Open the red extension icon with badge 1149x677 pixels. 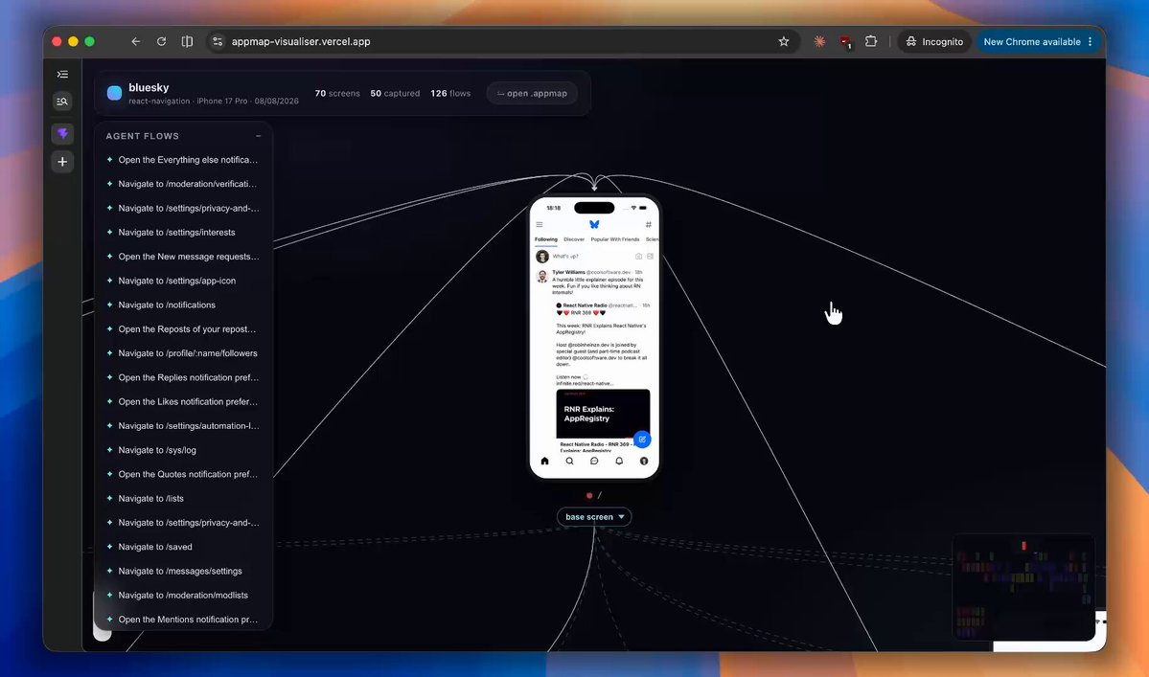845,42
